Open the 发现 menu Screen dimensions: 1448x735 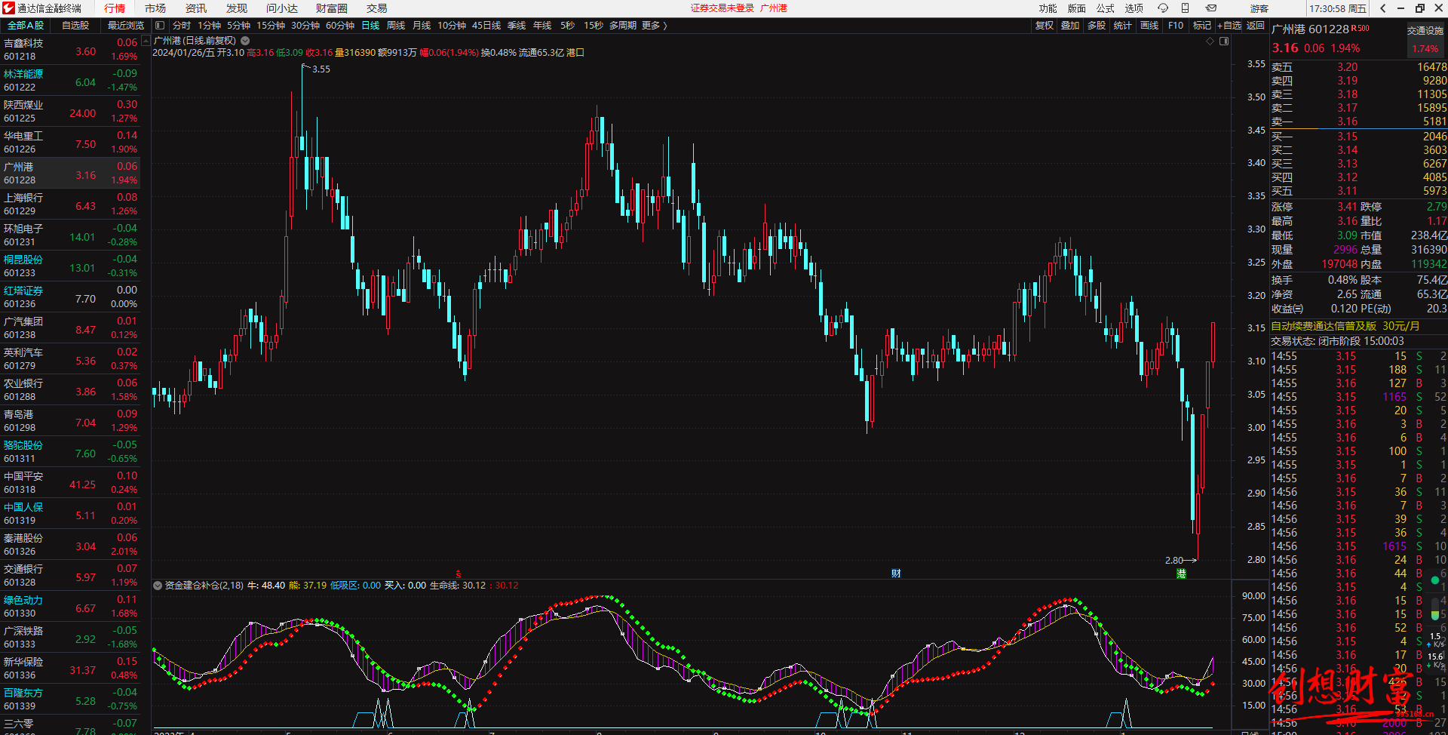(x=237, y=8)
